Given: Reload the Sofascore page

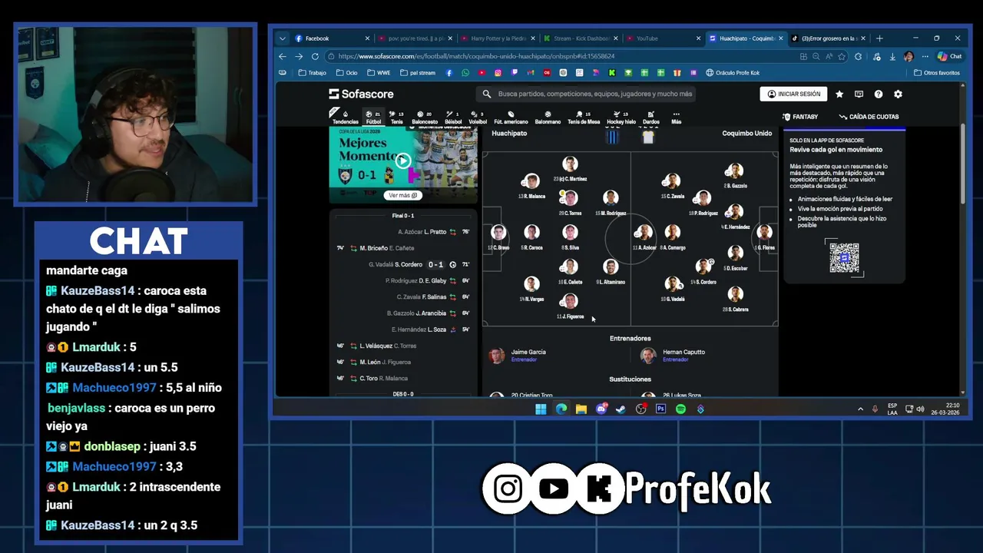Looking at the screenshot, I should (316, 56).
